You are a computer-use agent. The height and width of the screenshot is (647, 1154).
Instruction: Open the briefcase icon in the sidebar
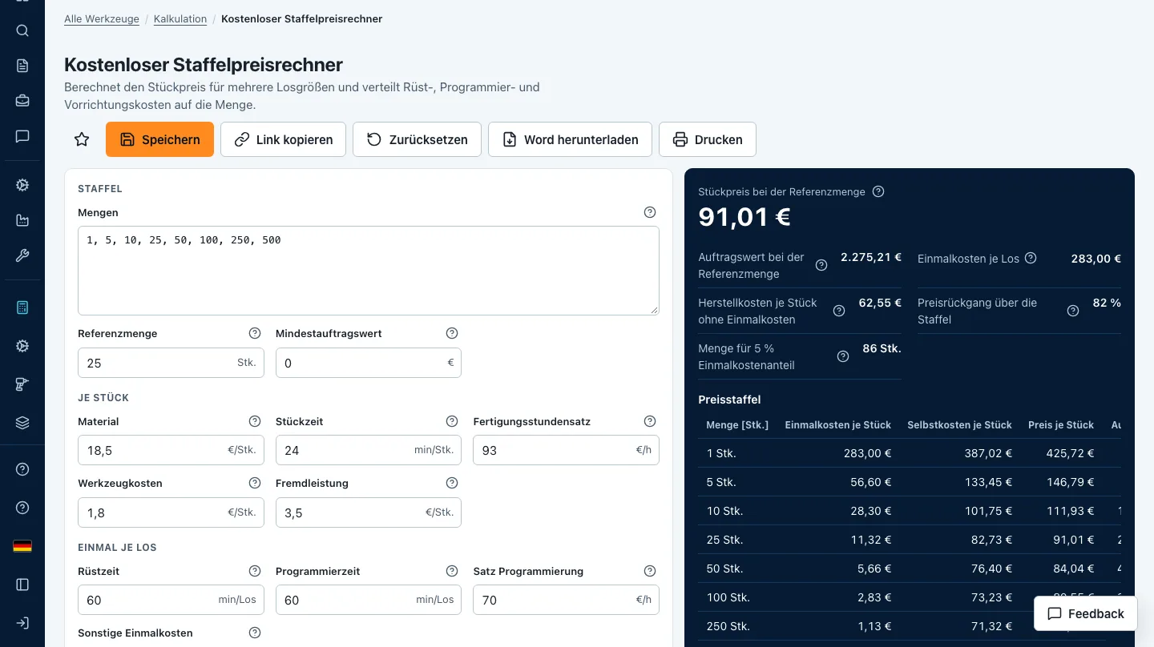22,101
